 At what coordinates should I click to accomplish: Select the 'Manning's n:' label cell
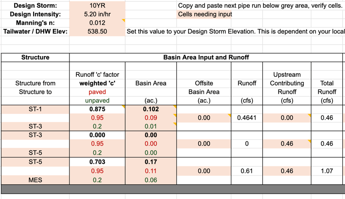(35, 23)
